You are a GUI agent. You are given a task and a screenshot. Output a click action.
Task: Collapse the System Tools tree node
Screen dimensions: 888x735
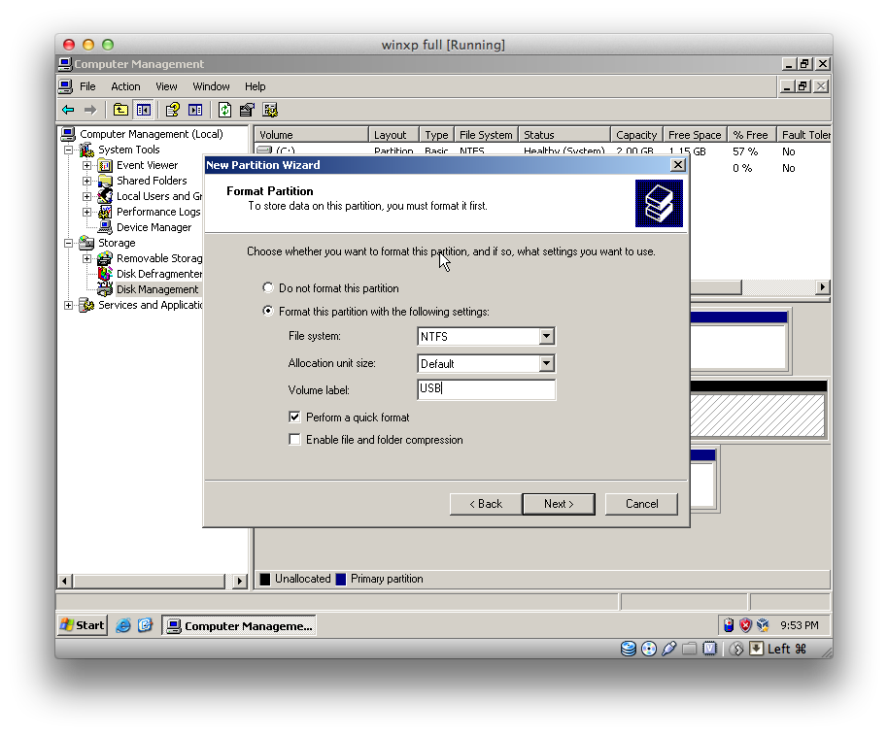pos(69,150)
